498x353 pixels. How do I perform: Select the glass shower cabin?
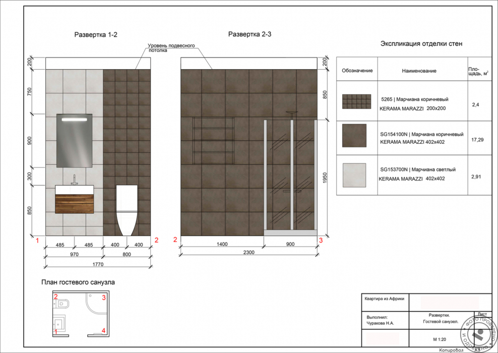pyautogui.click(x=291, y=177)
